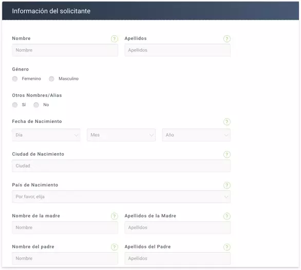The height and width of the screenshot is (270, 301).
Task: Focus the applicant Apellidos input field
Action: 177,50
